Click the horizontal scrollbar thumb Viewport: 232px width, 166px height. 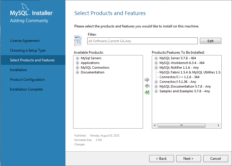[182, 126]
